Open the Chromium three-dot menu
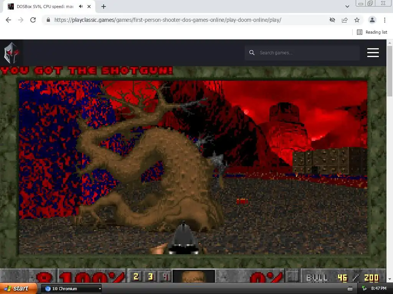Viewport: 393px width, 294px height. pyautogui.click(x=385, y=20)
